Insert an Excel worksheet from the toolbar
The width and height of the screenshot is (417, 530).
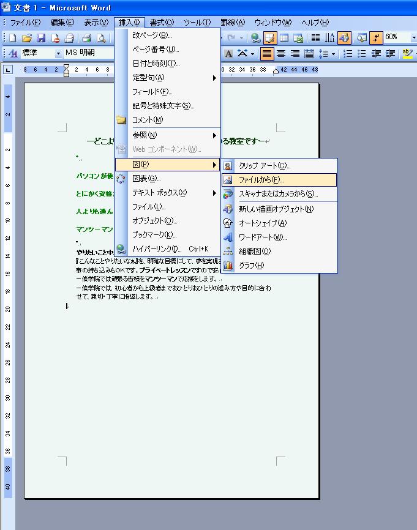(x=298, y=38)
